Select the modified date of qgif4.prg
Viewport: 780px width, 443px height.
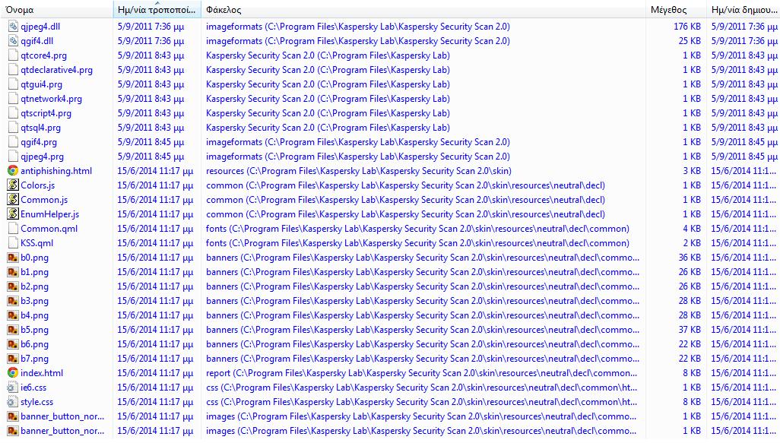pyautogui.click(x=151, y=141)
